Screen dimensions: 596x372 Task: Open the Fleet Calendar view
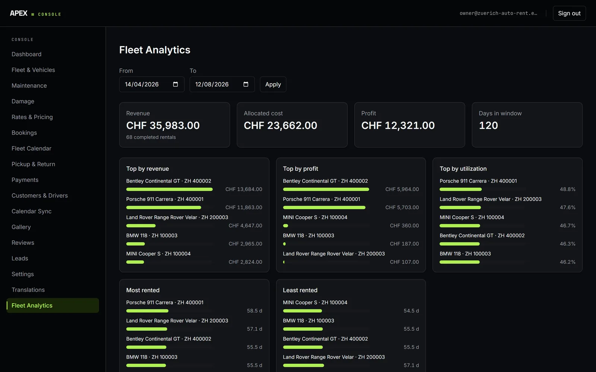31,148
